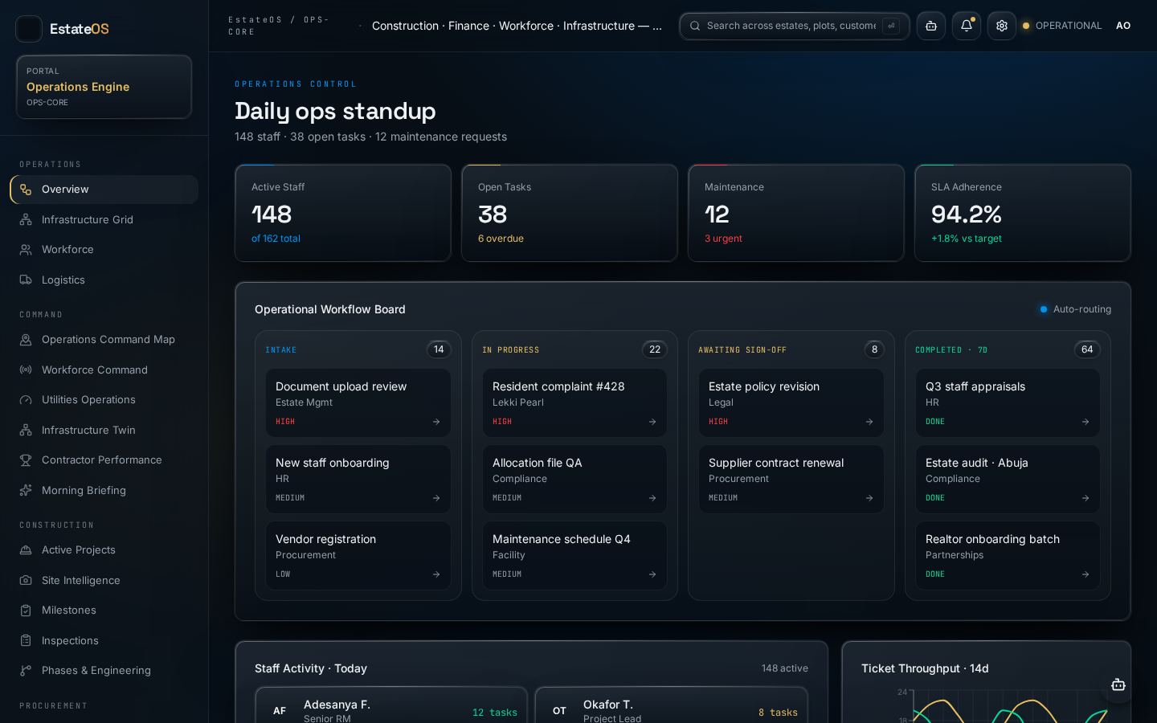Click the search across estates field
The image size is (1157, 723).
[x=795, y=26]
